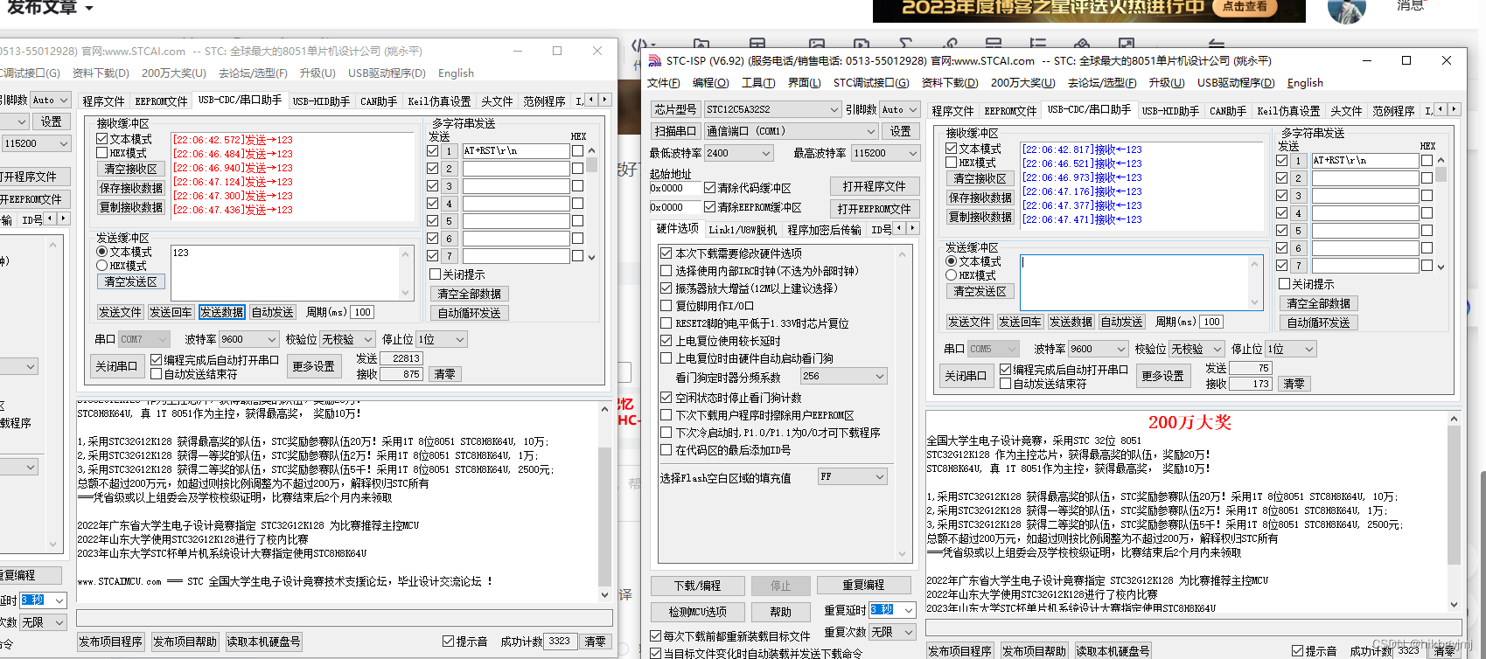Click 下载/编程 button
The height and width of the screenshot is (659, 1486).
(697, 586)
